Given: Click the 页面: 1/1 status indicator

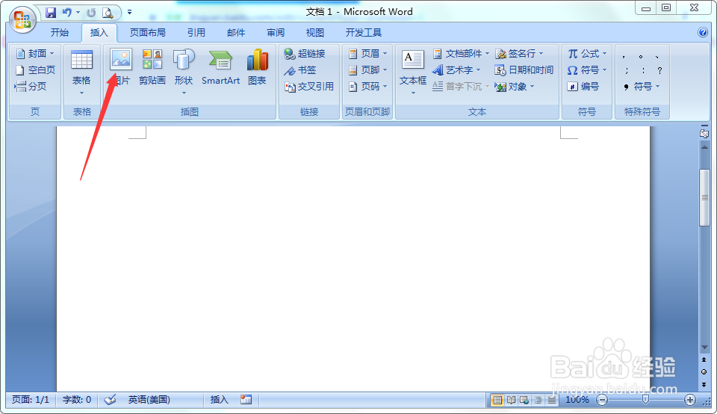Looking at the screenshot, I should pos(30,400).
